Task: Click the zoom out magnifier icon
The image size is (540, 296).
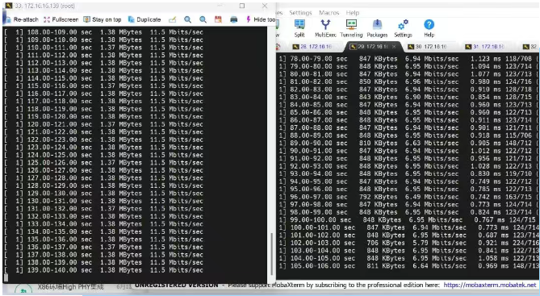Action: pyautogui.click(x=203, y=19)
